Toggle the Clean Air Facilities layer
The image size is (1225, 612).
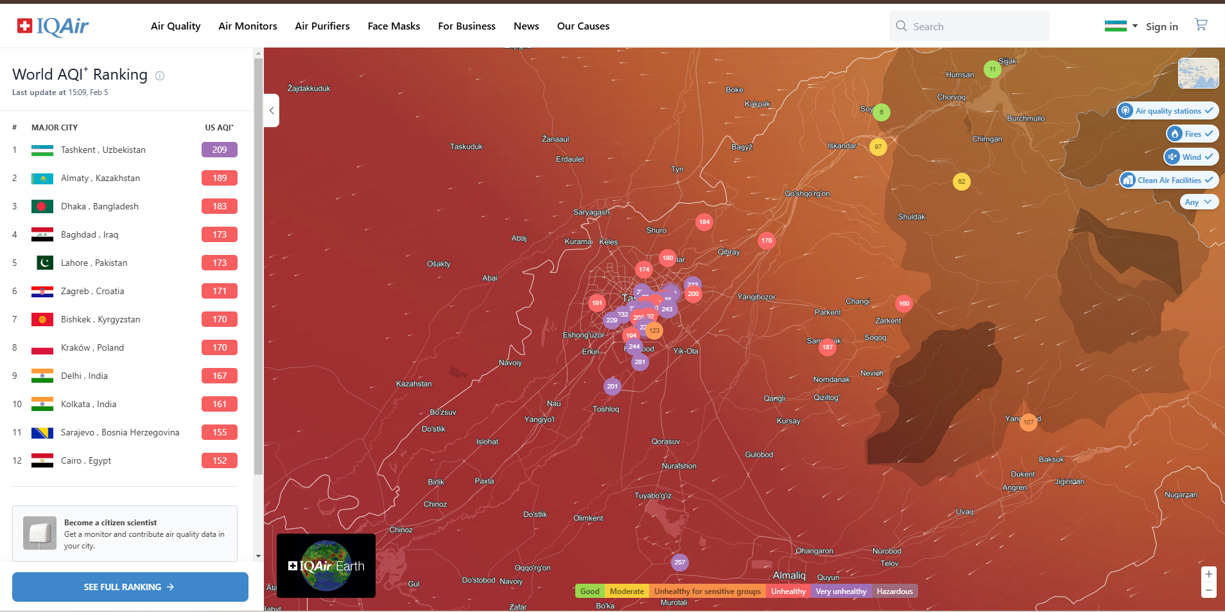pos(1169,180)
